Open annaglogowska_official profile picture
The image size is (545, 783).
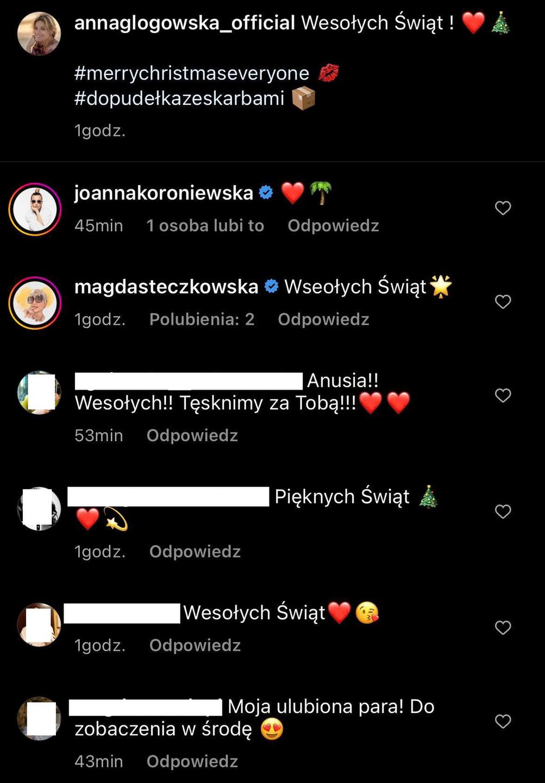point(39,34)
